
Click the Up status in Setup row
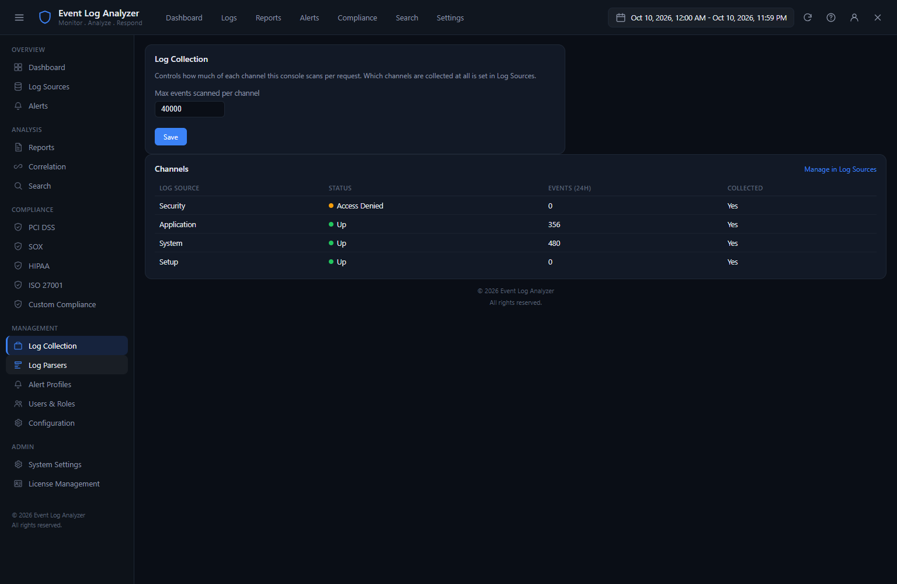click(x=338, y=262)
